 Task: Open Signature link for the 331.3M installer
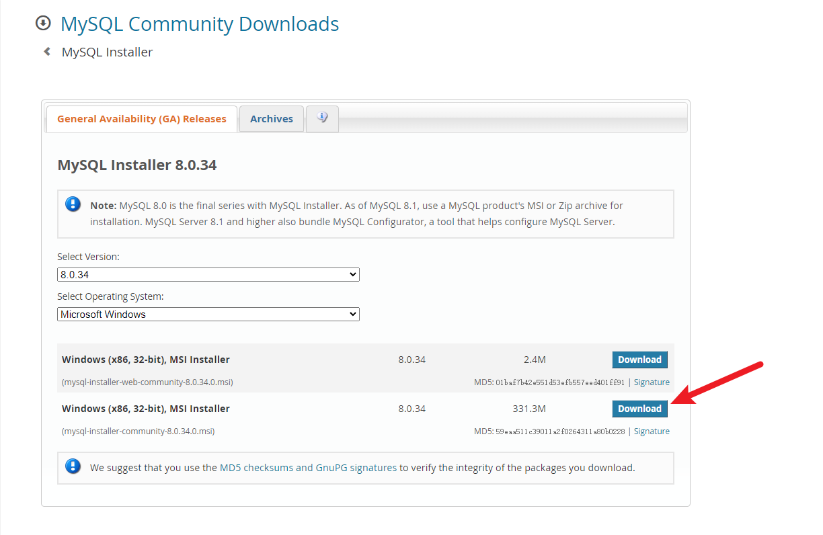click(x=652, y=431)
